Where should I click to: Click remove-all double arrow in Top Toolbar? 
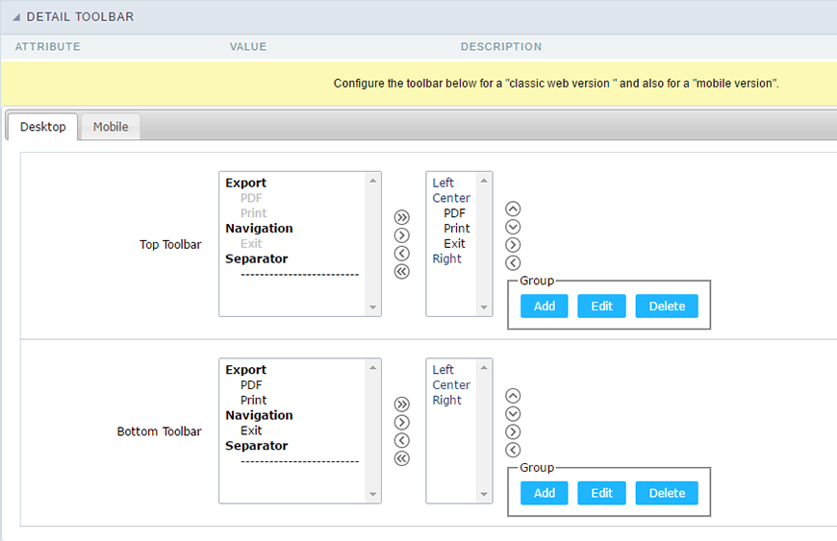point(402,272)
